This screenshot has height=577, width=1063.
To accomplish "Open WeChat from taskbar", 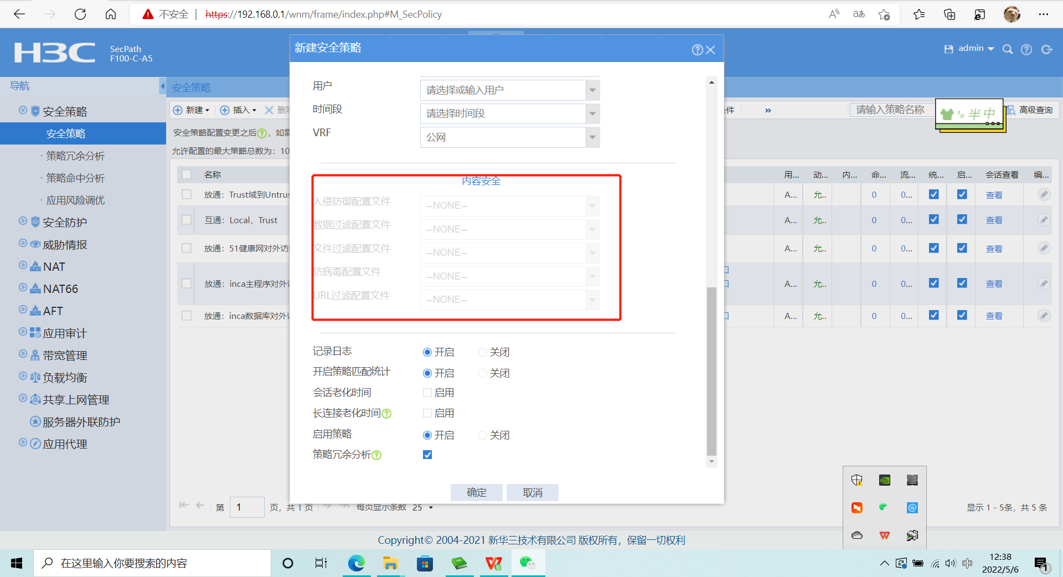I will 528,563.
